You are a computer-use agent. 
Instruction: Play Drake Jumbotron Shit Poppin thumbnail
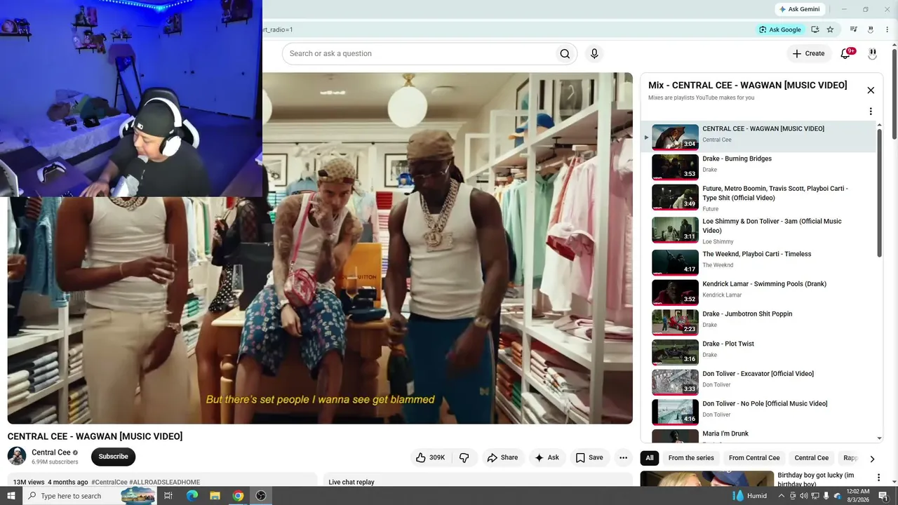coord(675,323)
